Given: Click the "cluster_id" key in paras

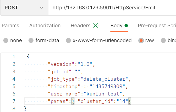Looking at the screenshot, I should [93, 102].
